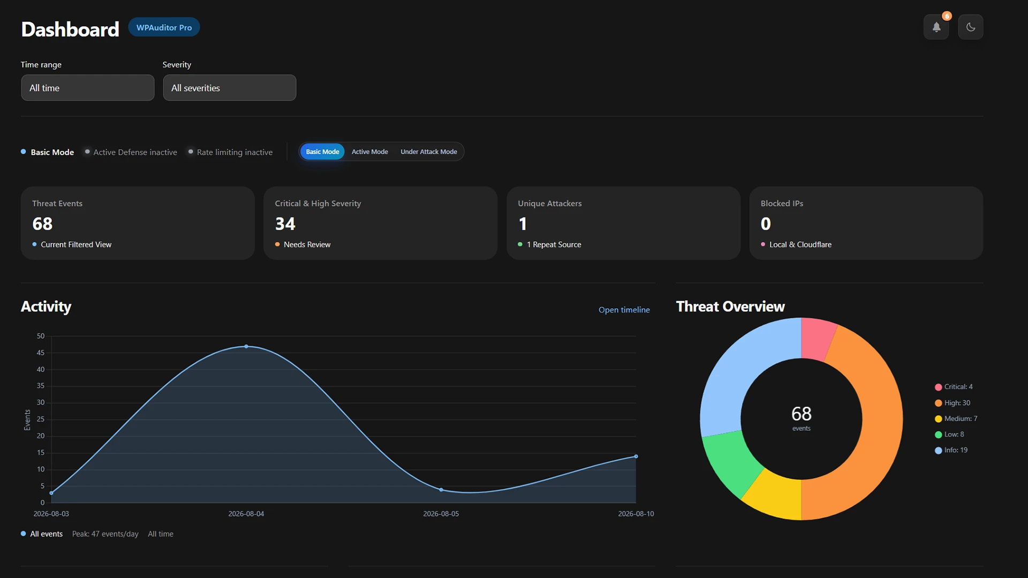Toggle dark mode moon icon
The height and width of the screenshot is (578, 1028).
coord(970,27)
